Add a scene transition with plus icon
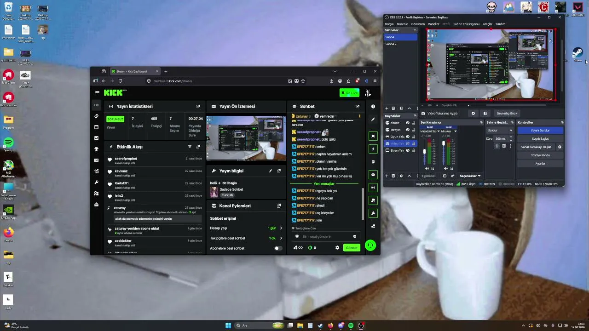Viewport: 589px width, 331px height. (497, 146)
